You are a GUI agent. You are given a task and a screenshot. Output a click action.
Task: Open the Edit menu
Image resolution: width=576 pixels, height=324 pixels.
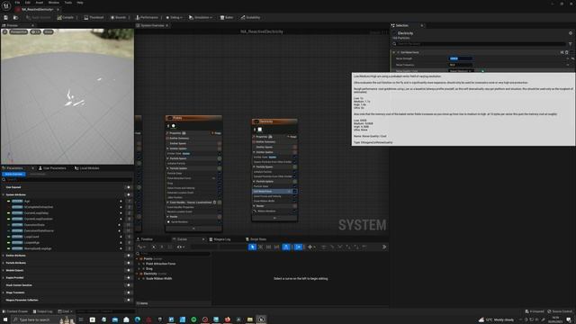28,3
